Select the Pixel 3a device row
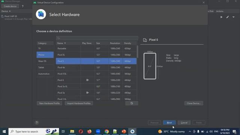Image resolution: width=240 pixels, height=135 pixels. 96,93
